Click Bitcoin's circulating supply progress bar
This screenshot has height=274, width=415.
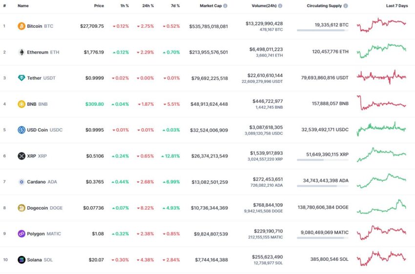point(323,30)
